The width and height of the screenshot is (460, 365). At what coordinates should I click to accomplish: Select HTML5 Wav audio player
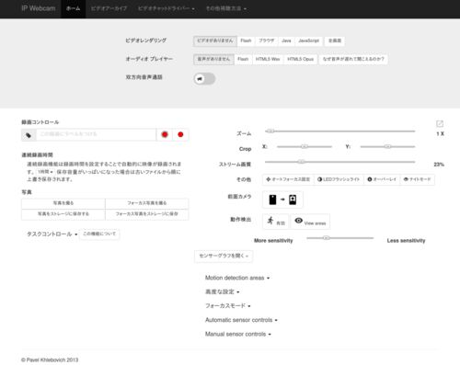(x=268, y=59)
